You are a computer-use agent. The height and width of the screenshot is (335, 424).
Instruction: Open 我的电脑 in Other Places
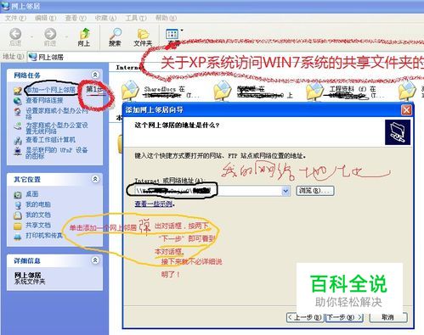coord(38,204)
